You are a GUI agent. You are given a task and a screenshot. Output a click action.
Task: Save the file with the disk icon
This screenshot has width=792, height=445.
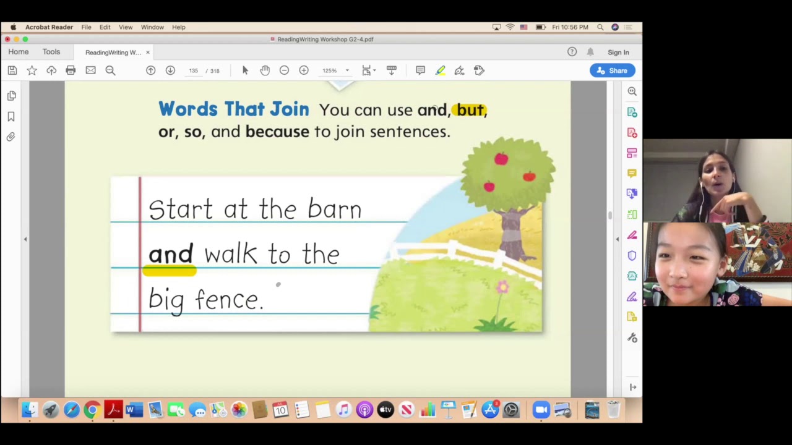click(12, 70)
